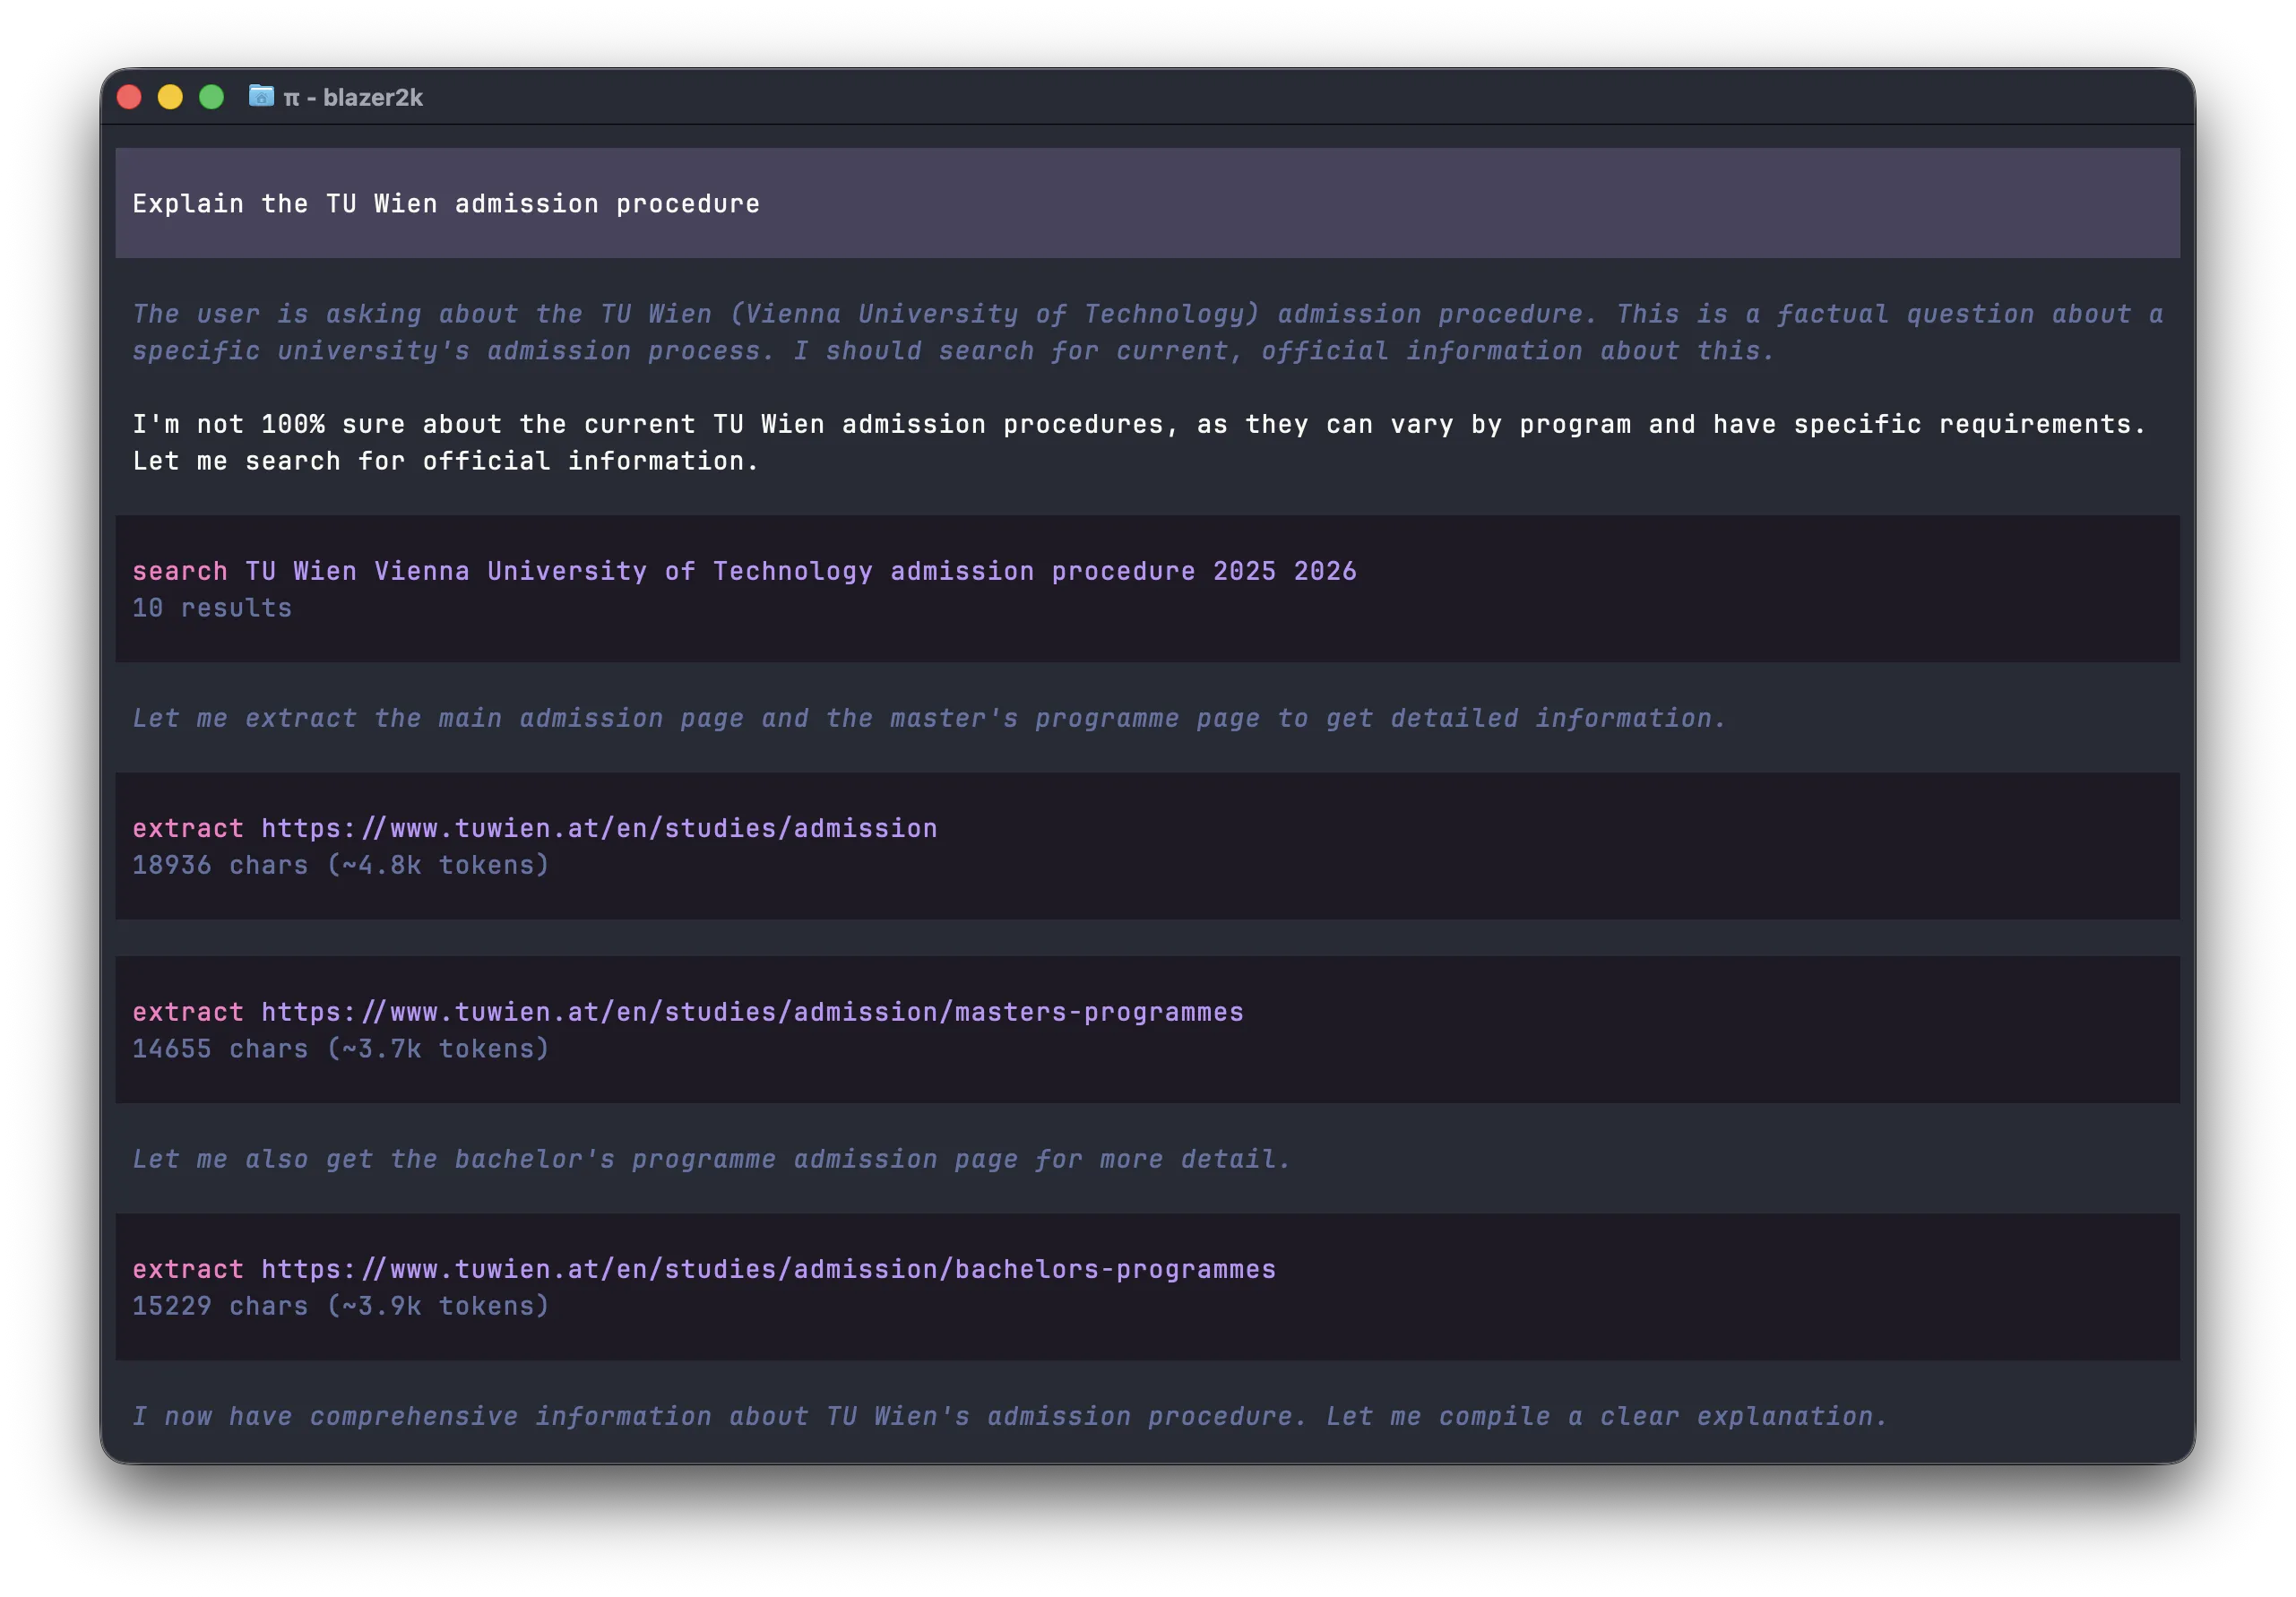Click '15229 chars (~3.9k tokens)' line

(x=341, y=1306)
